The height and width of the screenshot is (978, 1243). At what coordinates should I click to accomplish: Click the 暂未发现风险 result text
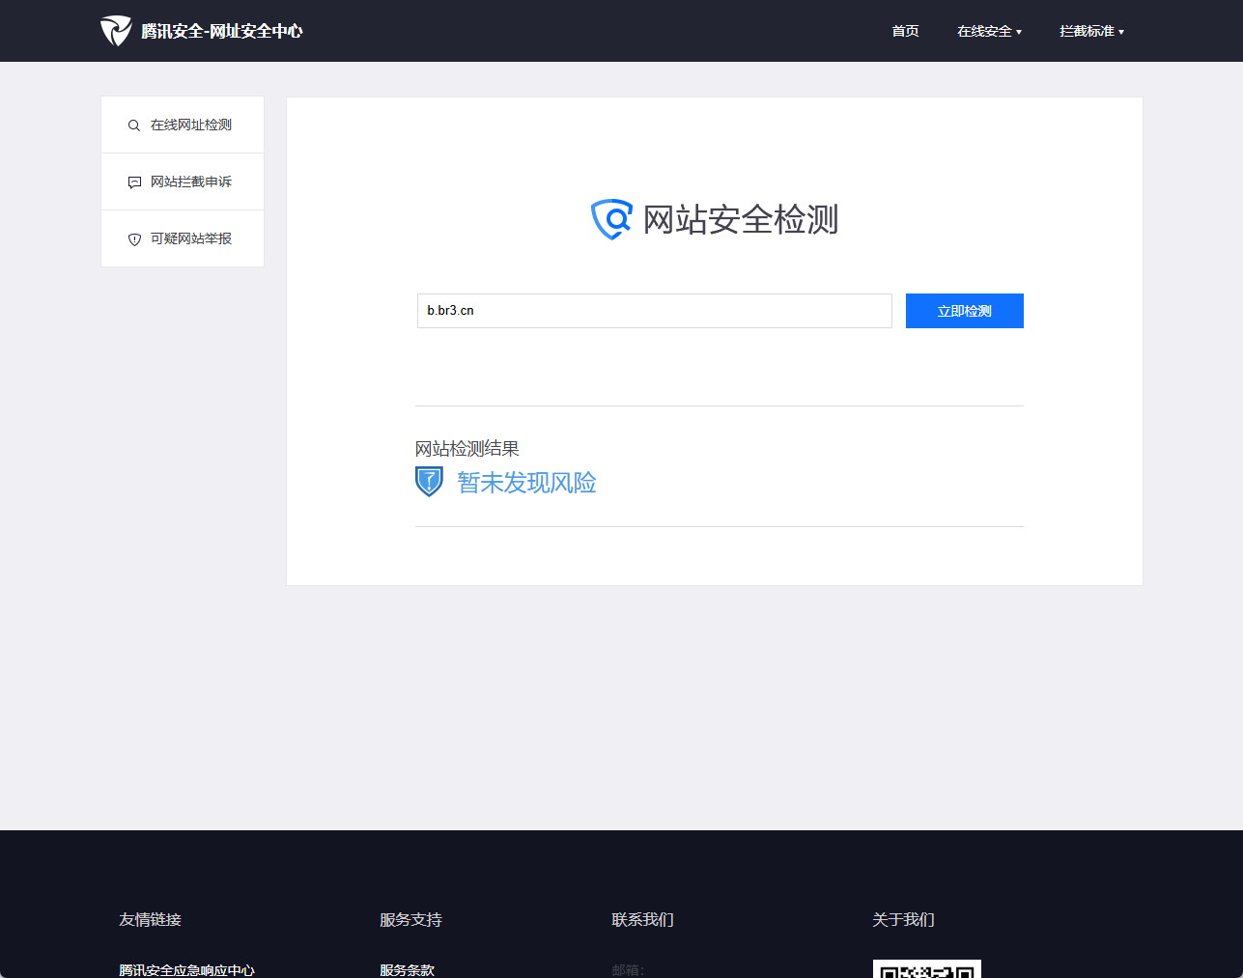click(x=526, y=483)
